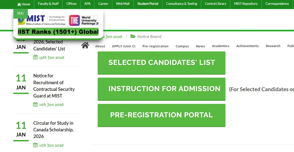Click the SELECTED CANDIDATES' LIST button

coord(162,62)
